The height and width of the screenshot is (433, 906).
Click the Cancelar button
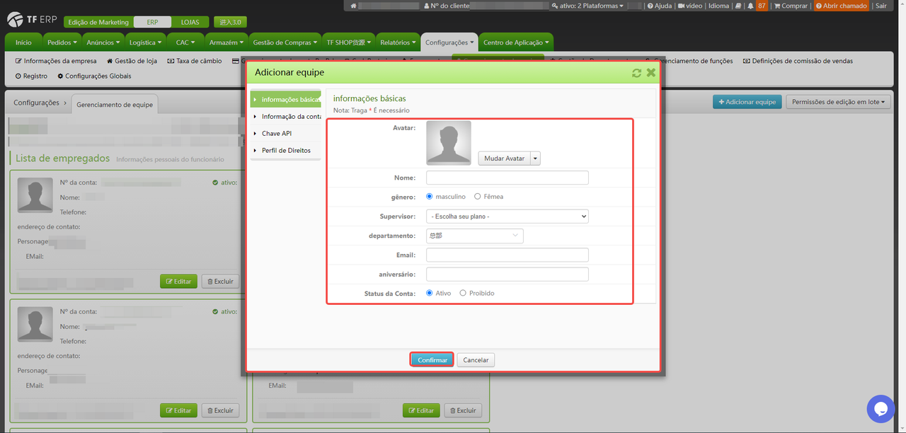476,360
